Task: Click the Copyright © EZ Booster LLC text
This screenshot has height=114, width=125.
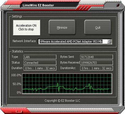Action: point(62,101)
